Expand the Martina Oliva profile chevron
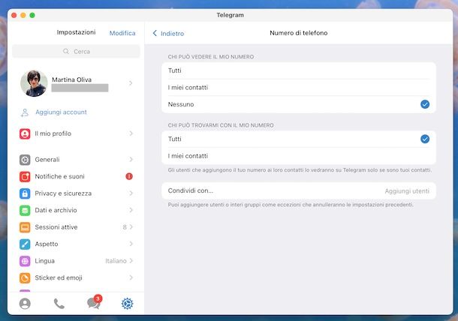The image size is (458, 321). (x=131, y=83)
